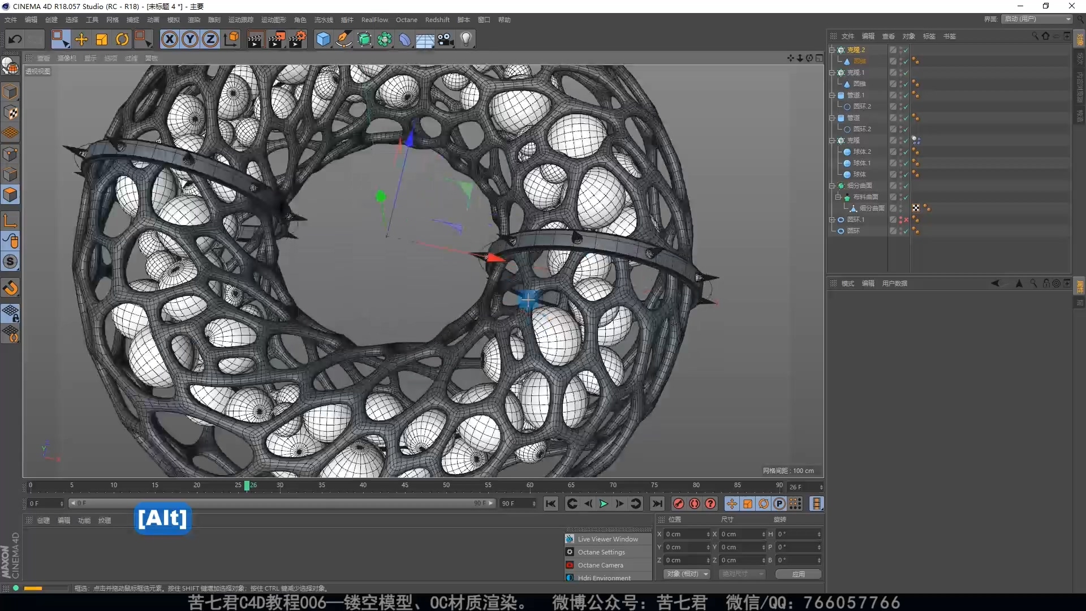Open Live Viewer Window entry
1086x611 pixels.
(x=607, y=539)
